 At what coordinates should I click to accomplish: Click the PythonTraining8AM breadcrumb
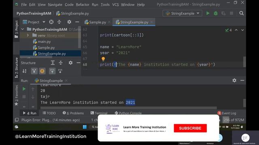(x=34, y=13)
